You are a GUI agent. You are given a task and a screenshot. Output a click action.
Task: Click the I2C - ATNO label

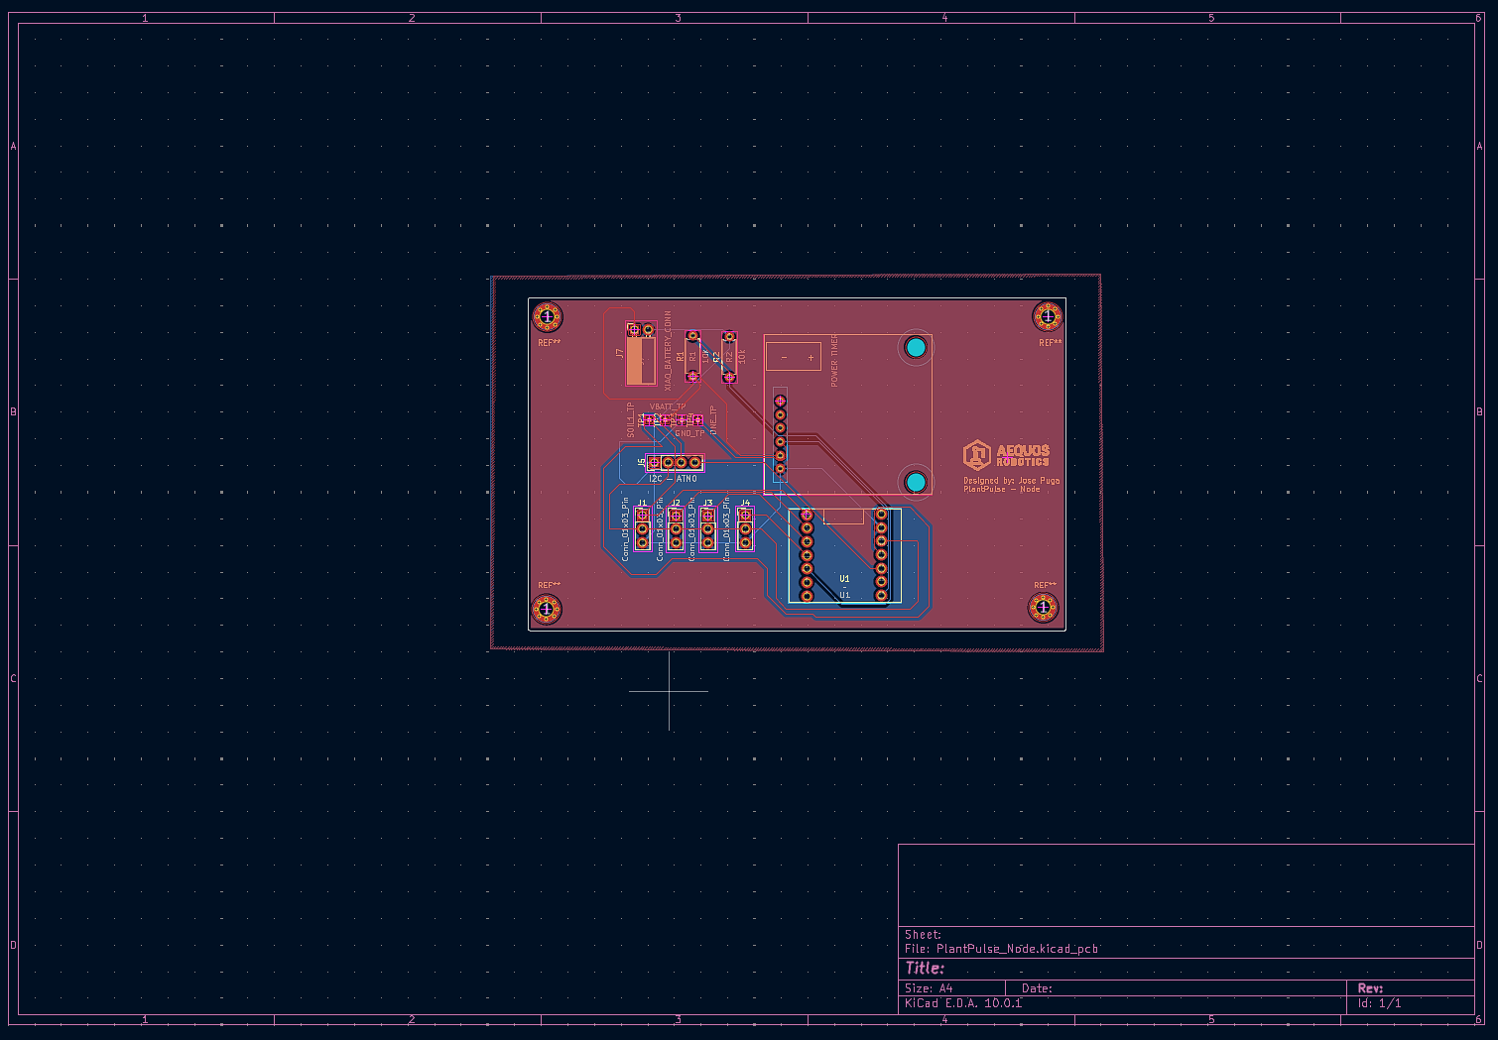pos(673,479)
